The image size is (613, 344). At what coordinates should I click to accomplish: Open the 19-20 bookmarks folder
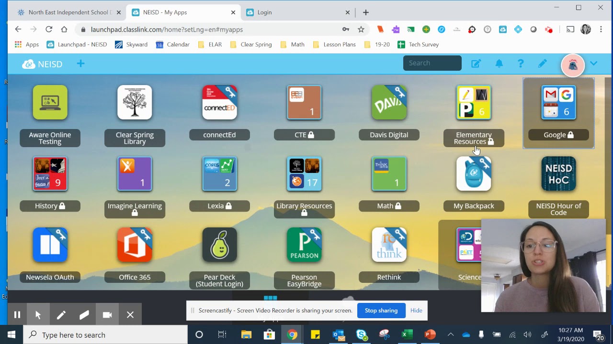click(x=377, y=44)
